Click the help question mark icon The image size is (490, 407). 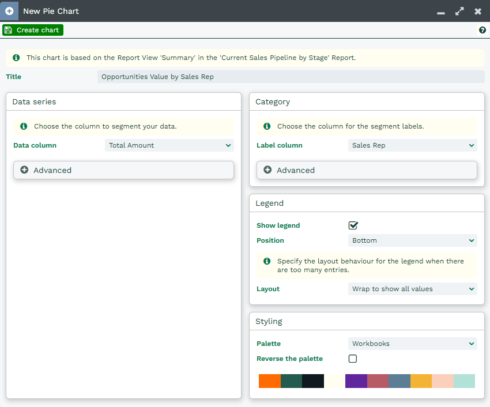coord(483,30)
